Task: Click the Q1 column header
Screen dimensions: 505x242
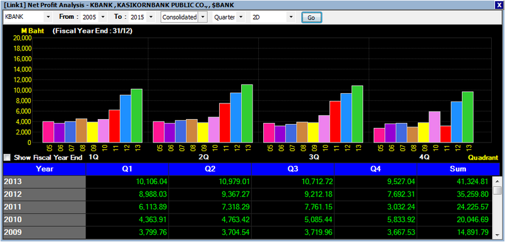Action: pos(128,169)
